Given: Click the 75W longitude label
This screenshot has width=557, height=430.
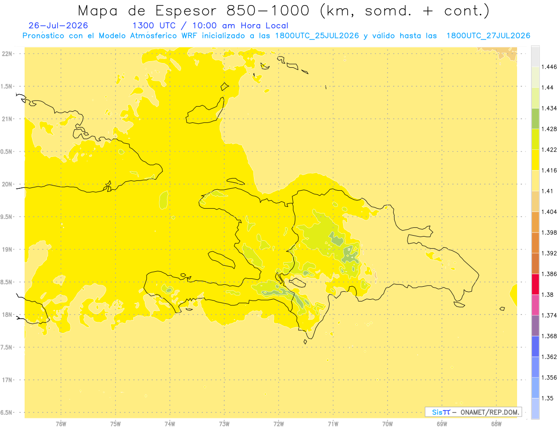Looking at the screenshot, I should pos(116,424).
